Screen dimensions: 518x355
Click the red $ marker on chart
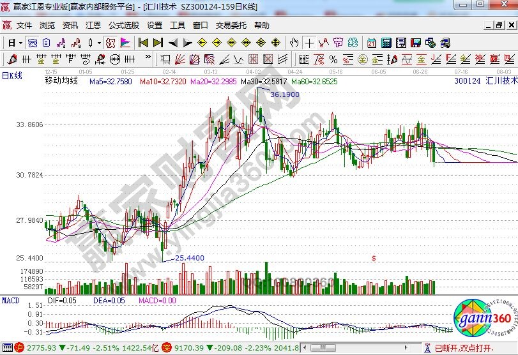[373, 258]
